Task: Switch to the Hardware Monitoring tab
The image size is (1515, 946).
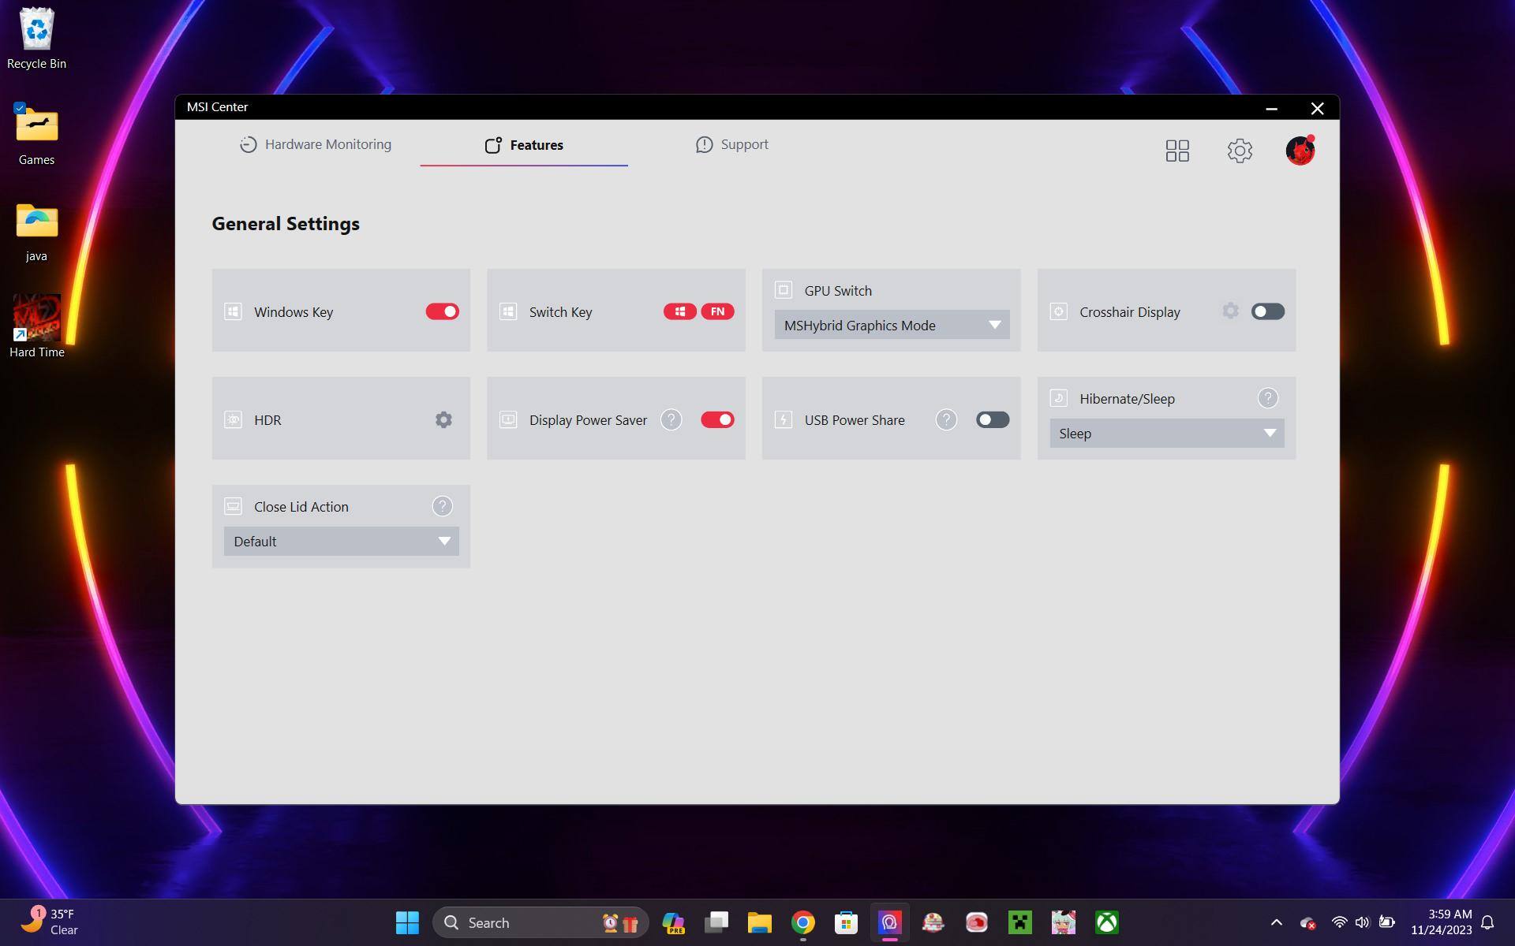Action: click(x=316, y=145)
